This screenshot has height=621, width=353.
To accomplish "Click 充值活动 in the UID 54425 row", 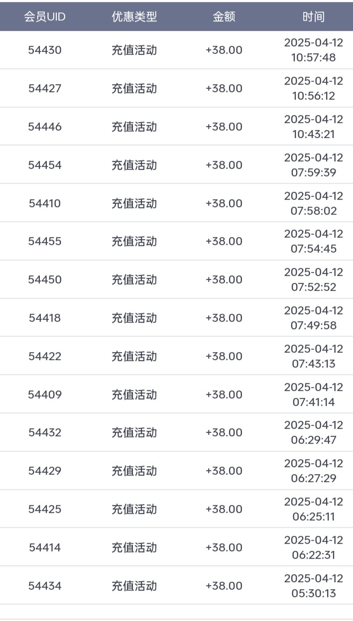I will [x=134, y=509].
